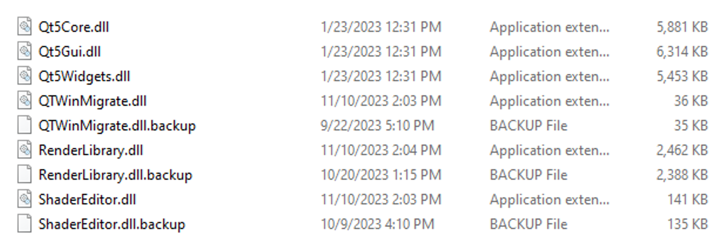Click BACKUP File type beside 135 KB
The width and height of the screenshot is (722, 242).
529,224
